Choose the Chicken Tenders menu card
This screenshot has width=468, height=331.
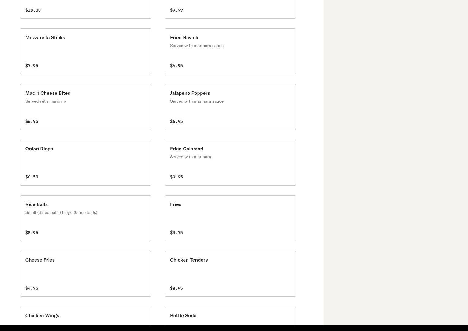[230, 274]
